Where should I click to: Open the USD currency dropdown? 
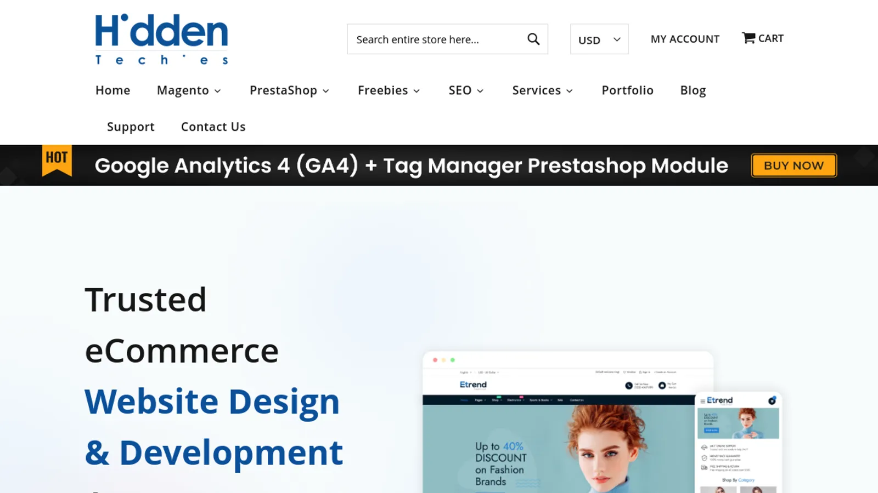pos(599,39)
